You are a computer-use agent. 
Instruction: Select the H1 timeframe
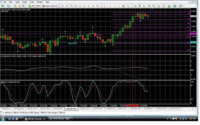coord(80,6)
